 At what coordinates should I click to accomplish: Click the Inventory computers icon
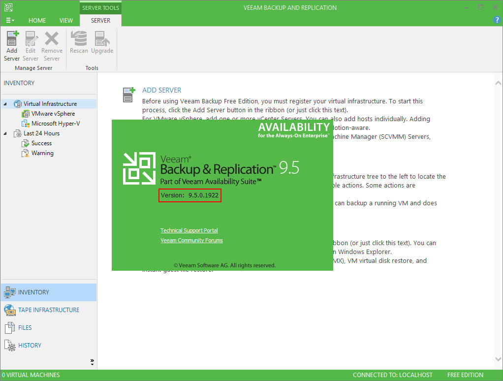10,292
